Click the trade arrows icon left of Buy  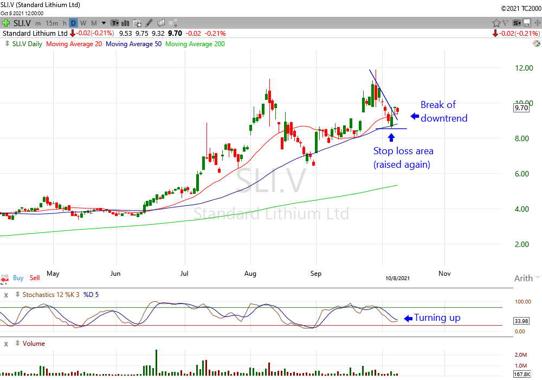point(5,278)
